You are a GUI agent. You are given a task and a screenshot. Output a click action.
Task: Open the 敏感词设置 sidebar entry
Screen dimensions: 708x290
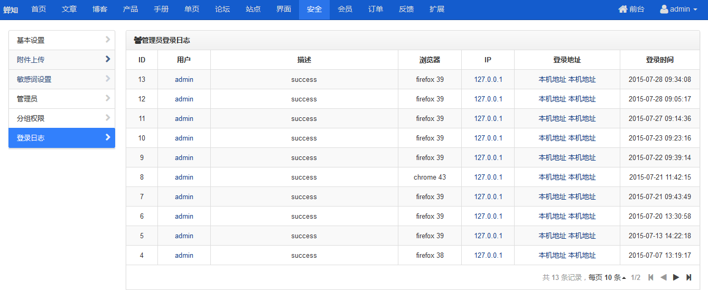(x=62, y=79)
